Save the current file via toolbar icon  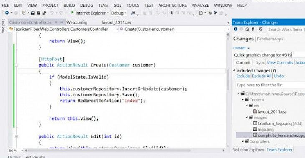pos(38,13)
